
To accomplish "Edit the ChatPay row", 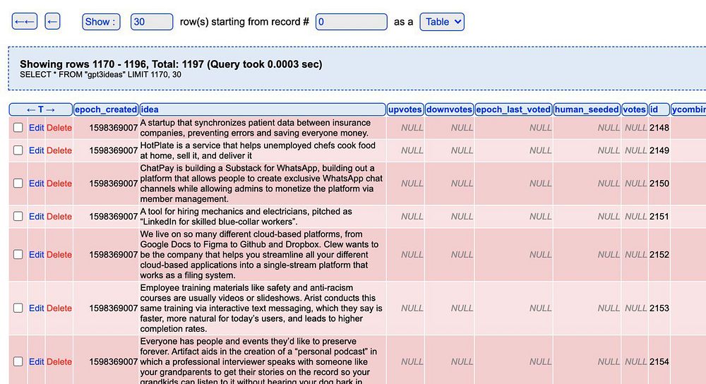I will [x=37, y=184].
